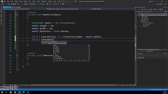Open the Build menu
This screenshot has height=94, width=168.
pyautogui.click(x=21, y=1)
